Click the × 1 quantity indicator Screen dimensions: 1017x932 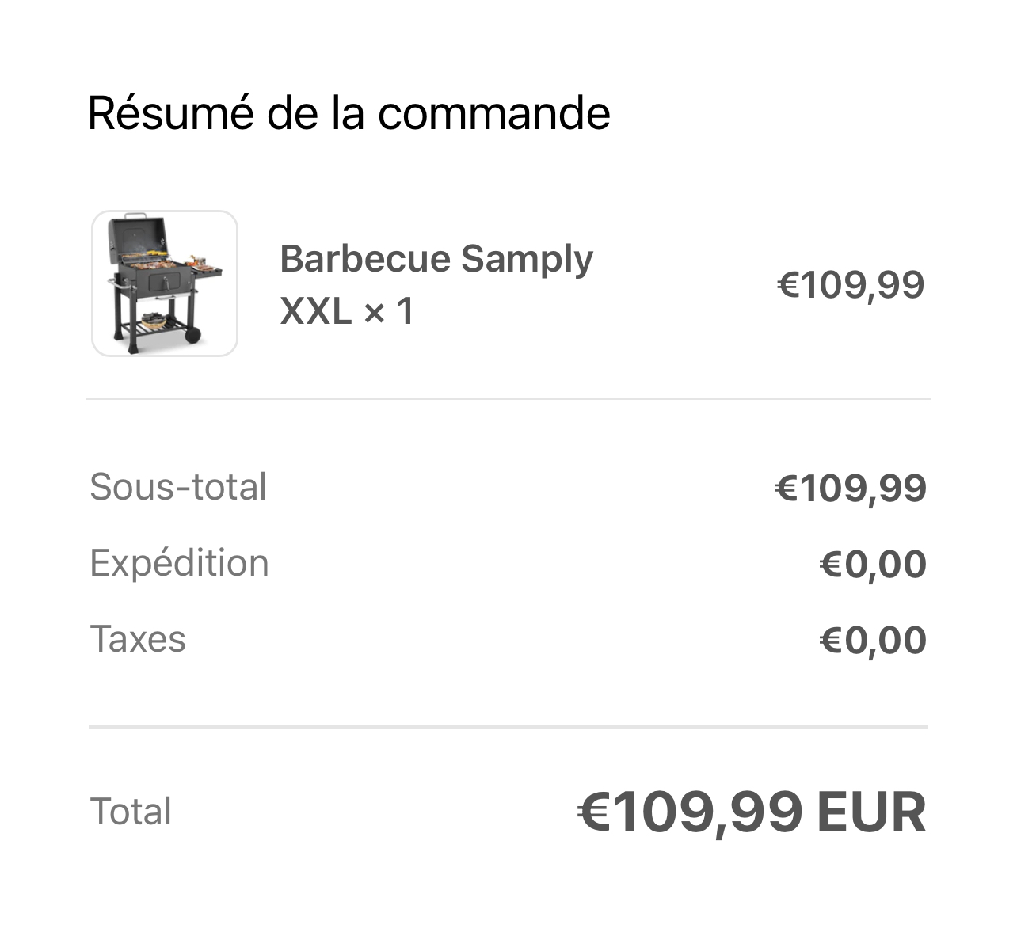coord(389,311)
